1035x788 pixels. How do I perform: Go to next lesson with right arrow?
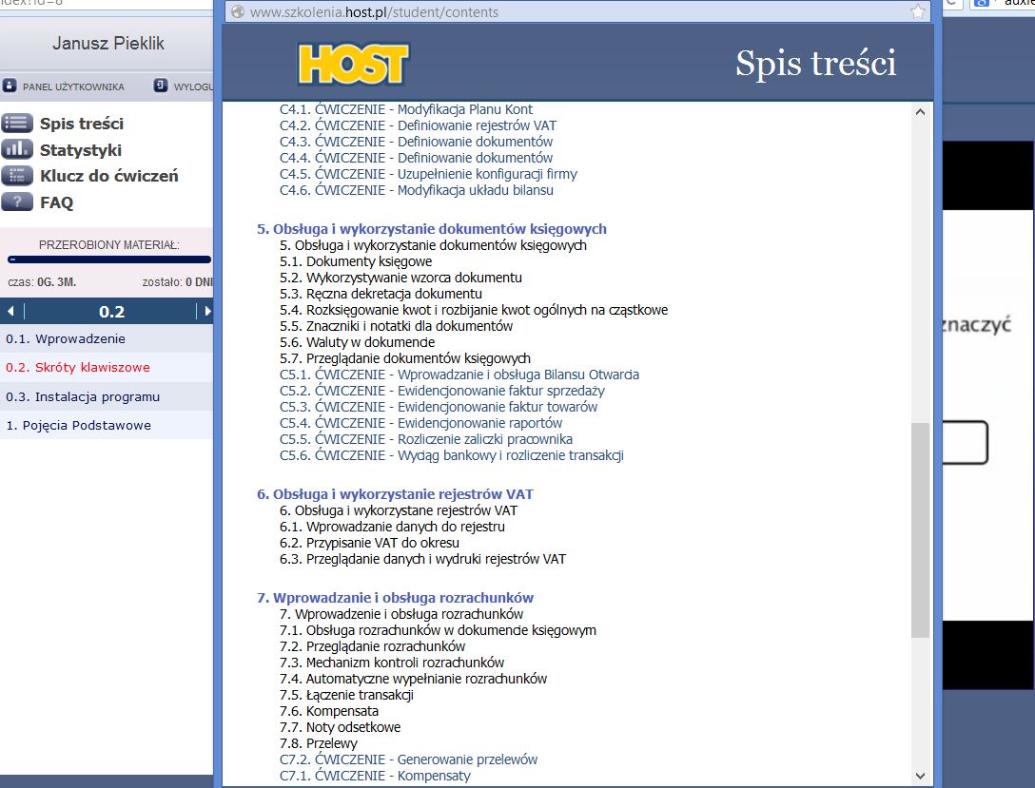tap(206, 312)
